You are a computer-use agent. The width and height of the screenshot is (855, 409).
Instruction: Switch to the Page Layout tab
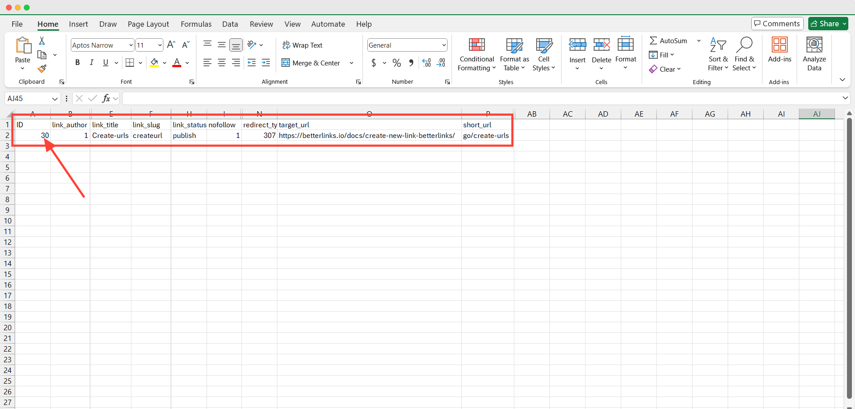[x=148, y=24]
